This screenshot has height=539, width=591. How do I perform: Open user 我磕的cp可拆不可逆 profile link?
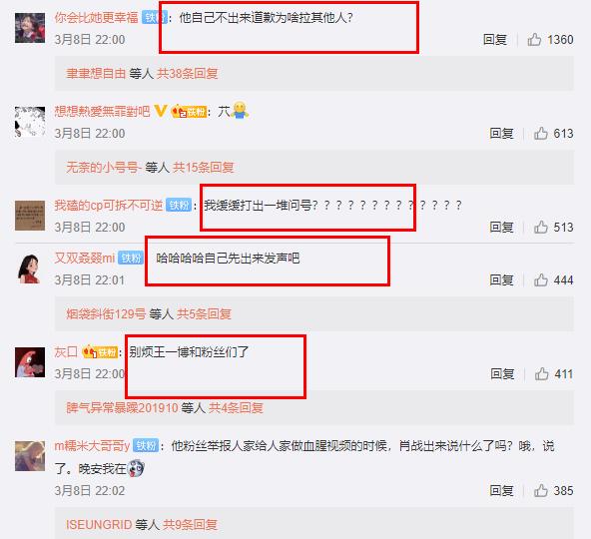[109, 205]
